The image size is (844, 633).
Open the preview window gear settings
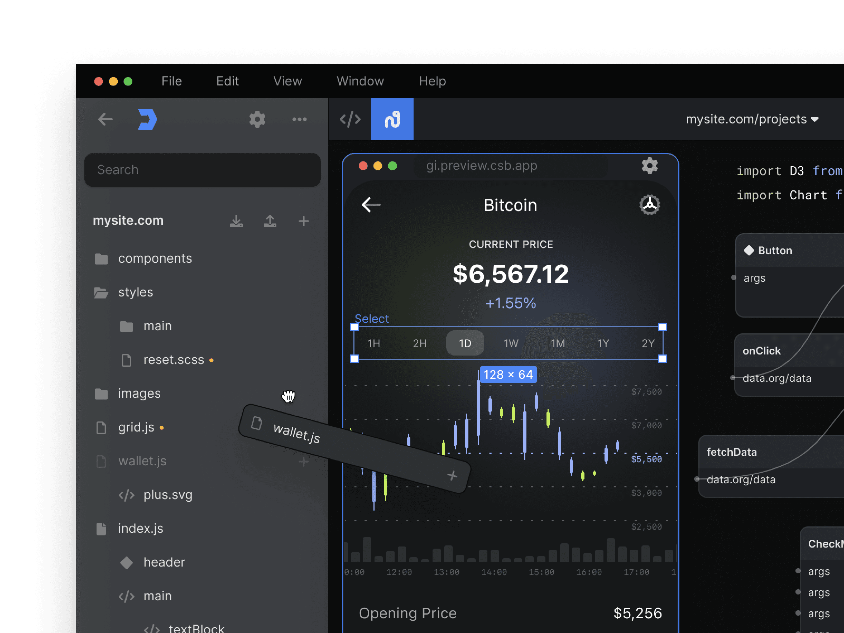pos(649,166)
